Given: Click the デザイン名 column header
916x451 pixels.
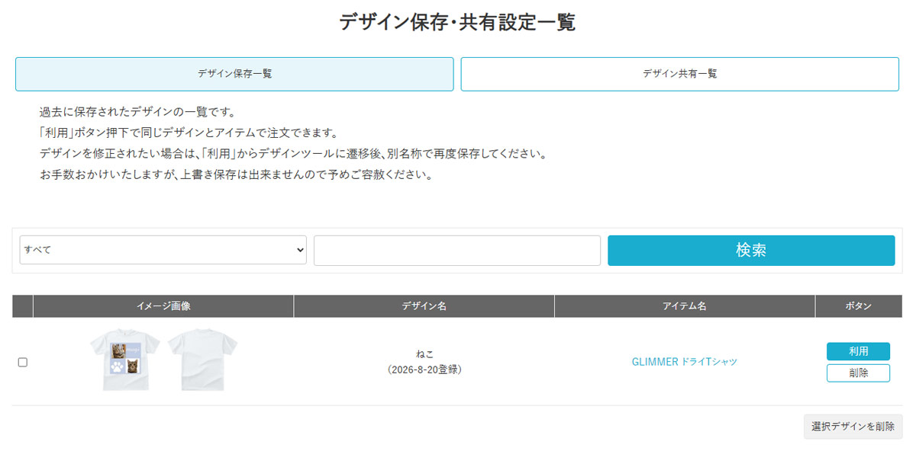Looking at the screenshot, I should (424, 306).
